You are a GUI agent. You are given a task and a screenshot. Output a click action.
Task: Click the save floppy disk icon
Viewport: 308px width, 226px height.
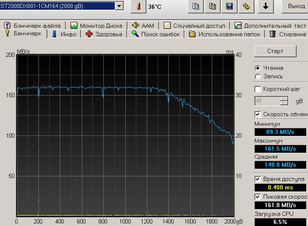229,6
